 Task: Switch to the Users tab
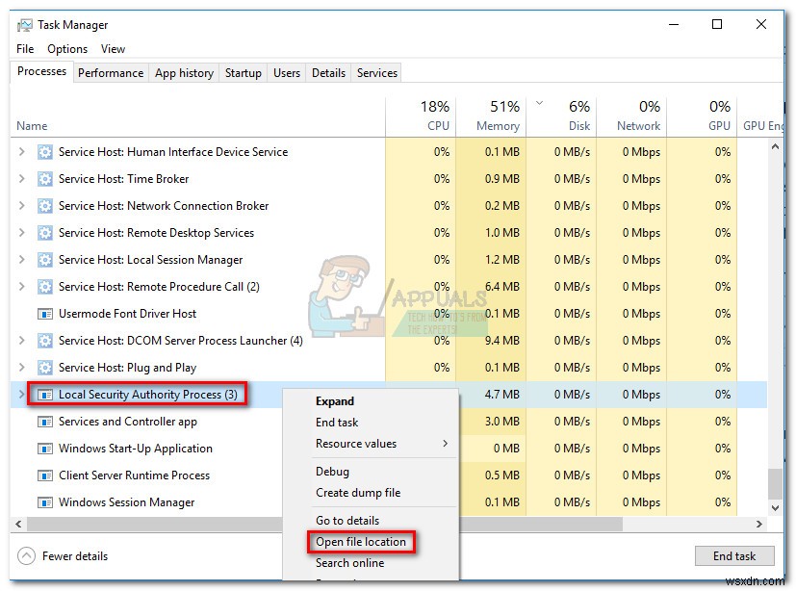(x=287, y=72)
